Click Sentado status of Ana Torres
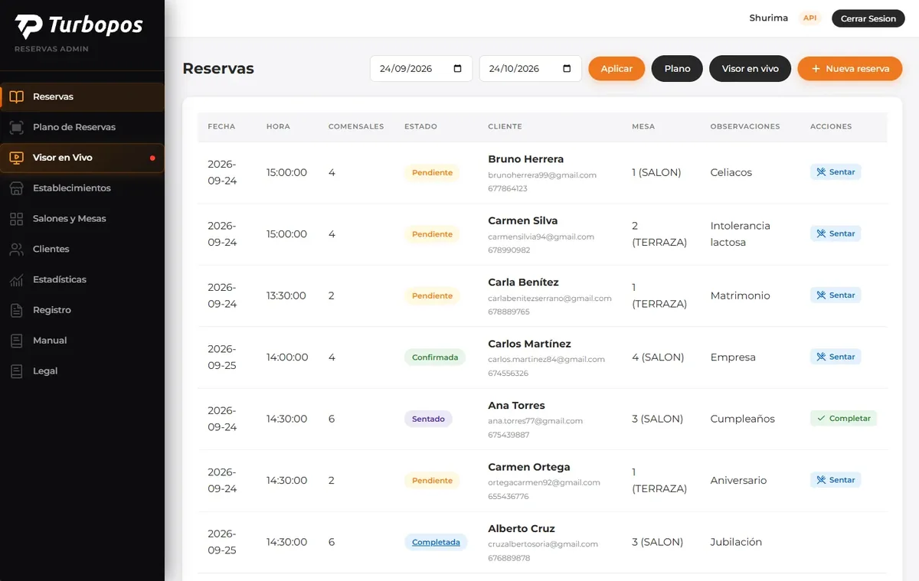The image size is (919, 581). point(428,419)
